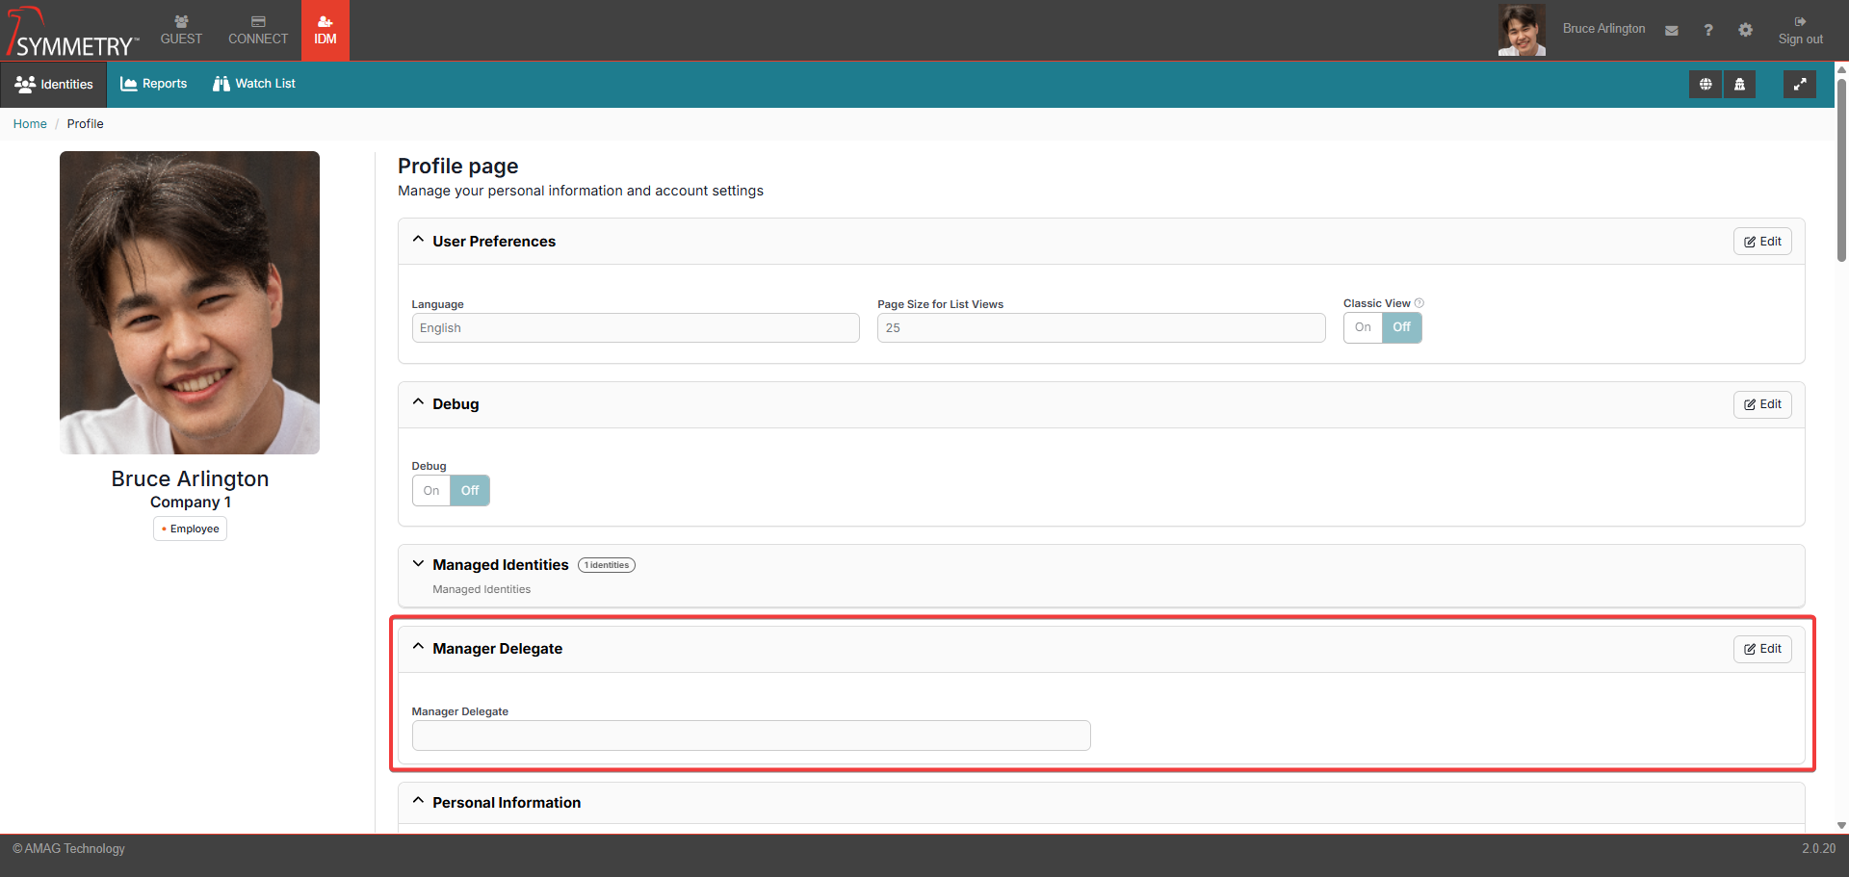Open the mail envelope icon in header

pos(1672,31)
